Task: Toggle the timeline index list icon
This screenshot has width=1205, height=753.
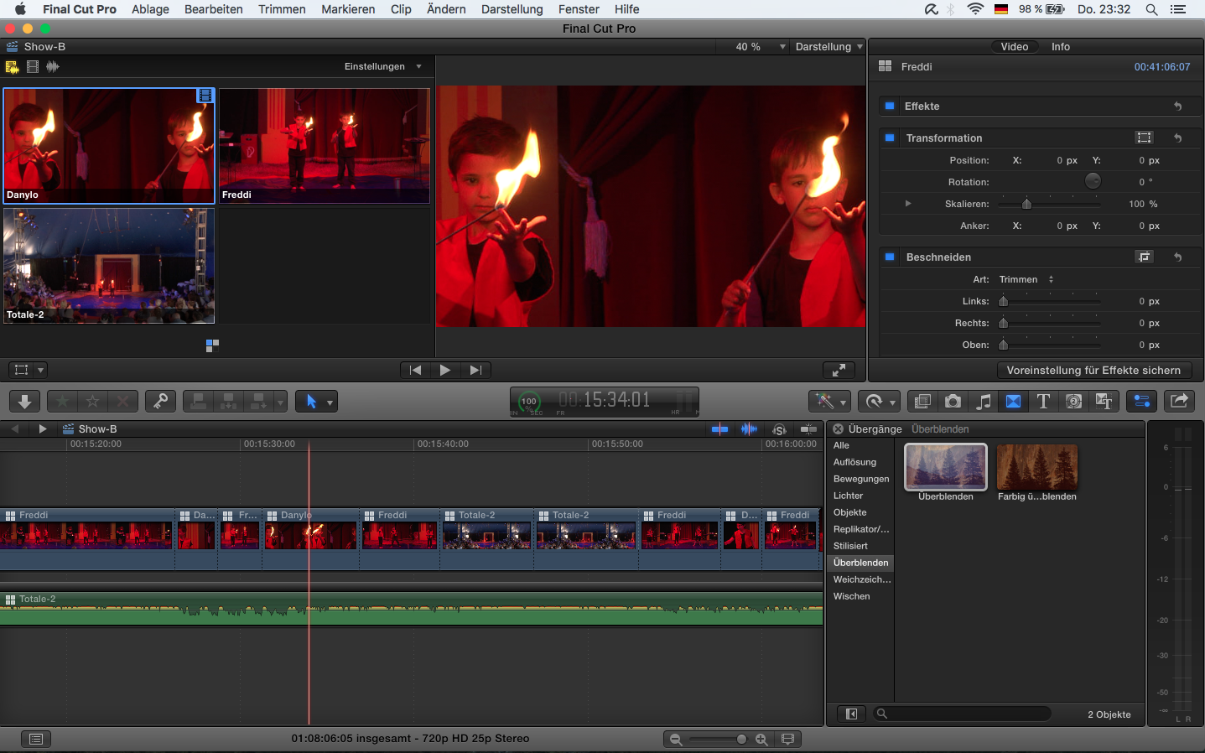Action: click(35, 739)
